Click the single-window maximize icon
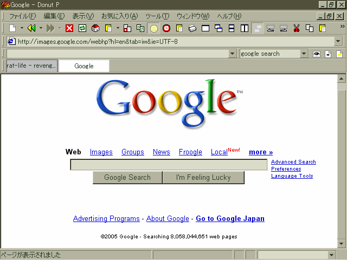 point(205,28)
